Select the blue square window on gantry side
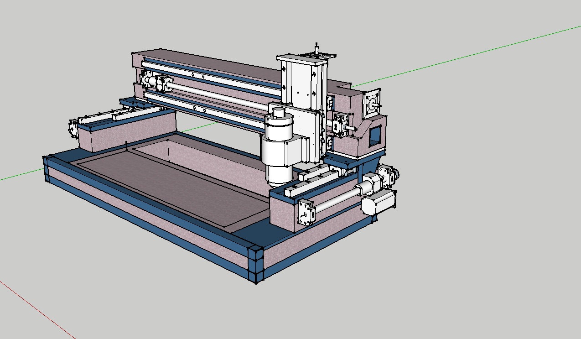 click(x=374, y=136)
